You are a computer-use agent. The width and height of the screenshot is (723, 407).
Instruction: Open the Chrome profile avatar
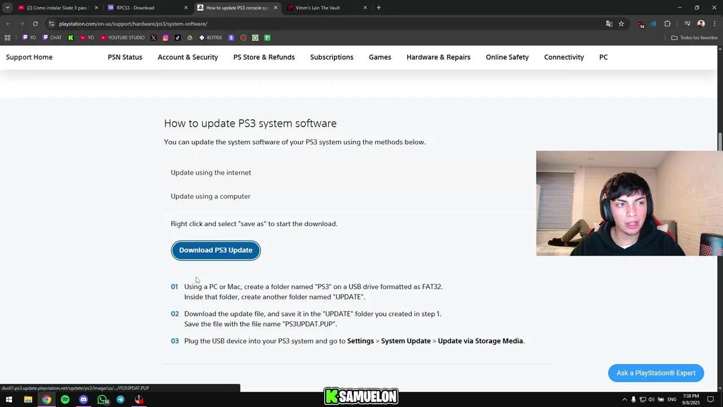(x=701, y=24)
